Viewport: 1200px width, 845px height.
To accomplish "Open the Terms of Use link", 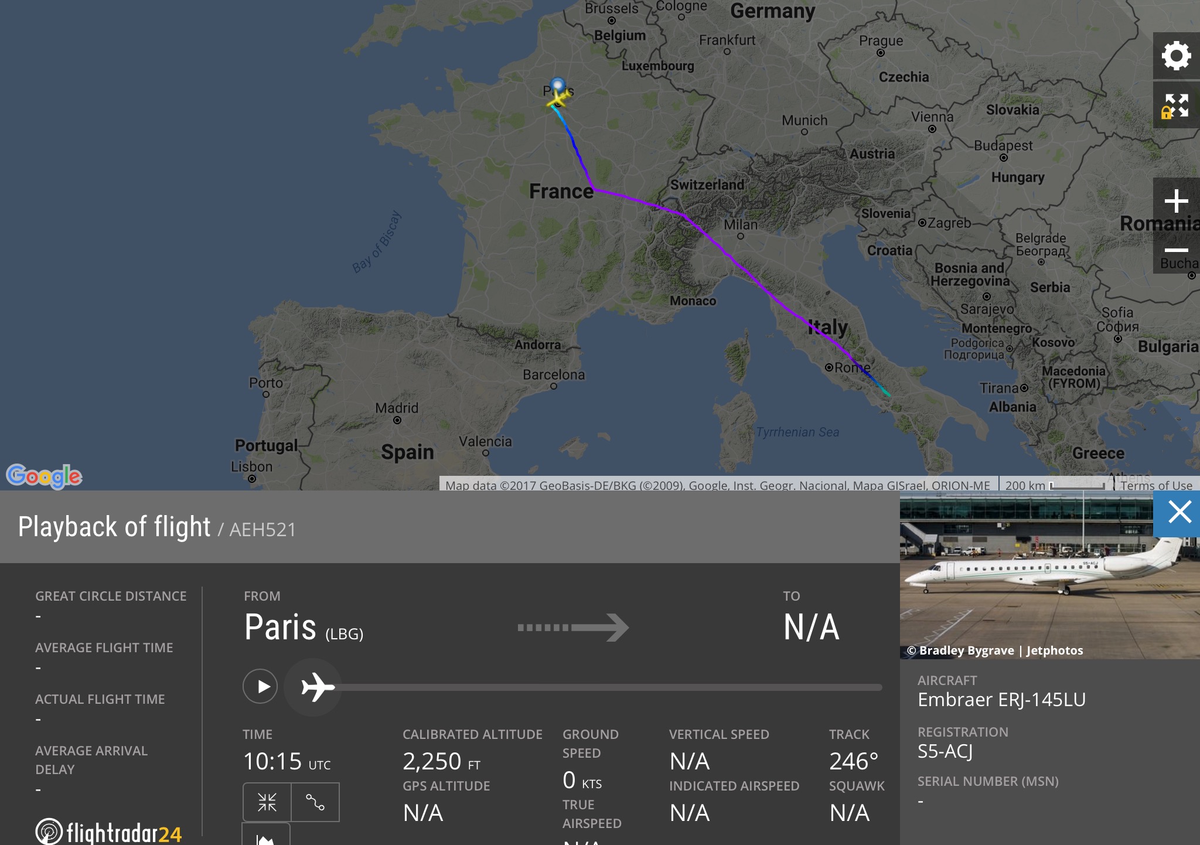I will tap(1156, 485).
